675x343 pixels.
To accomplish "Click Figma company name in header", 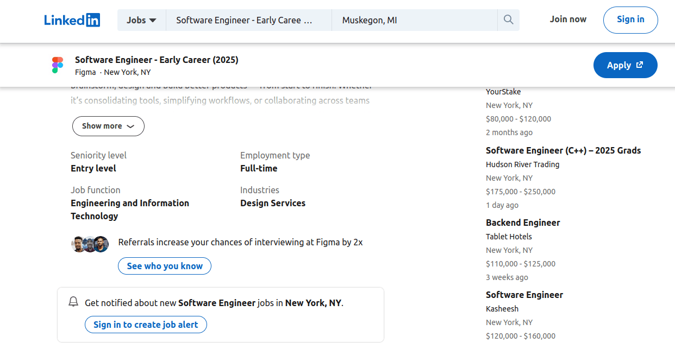I will [x=85, y=72].
